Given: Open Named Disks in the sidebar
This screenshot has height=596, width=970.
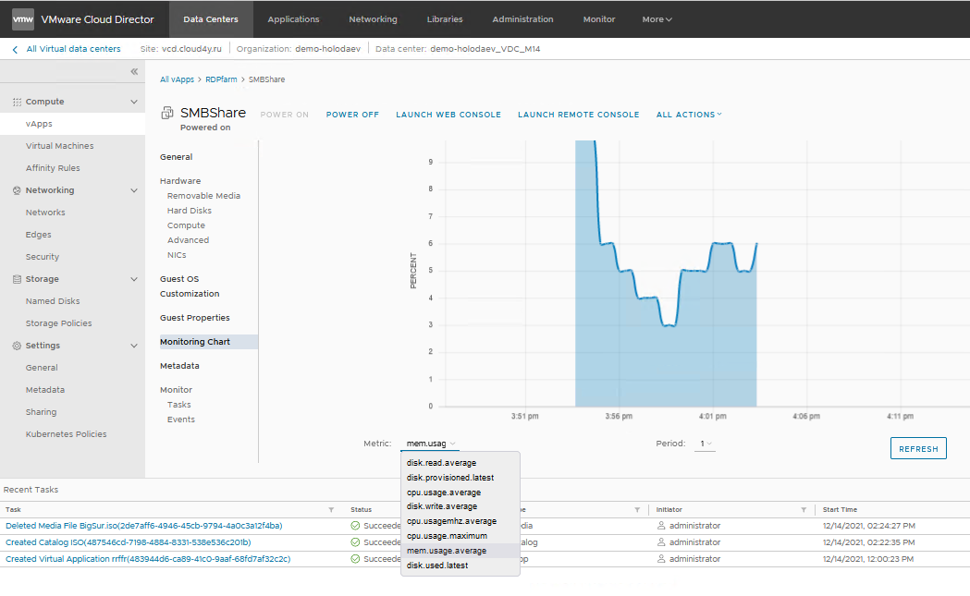Looking at the screenshot, I should click(53, 302).
